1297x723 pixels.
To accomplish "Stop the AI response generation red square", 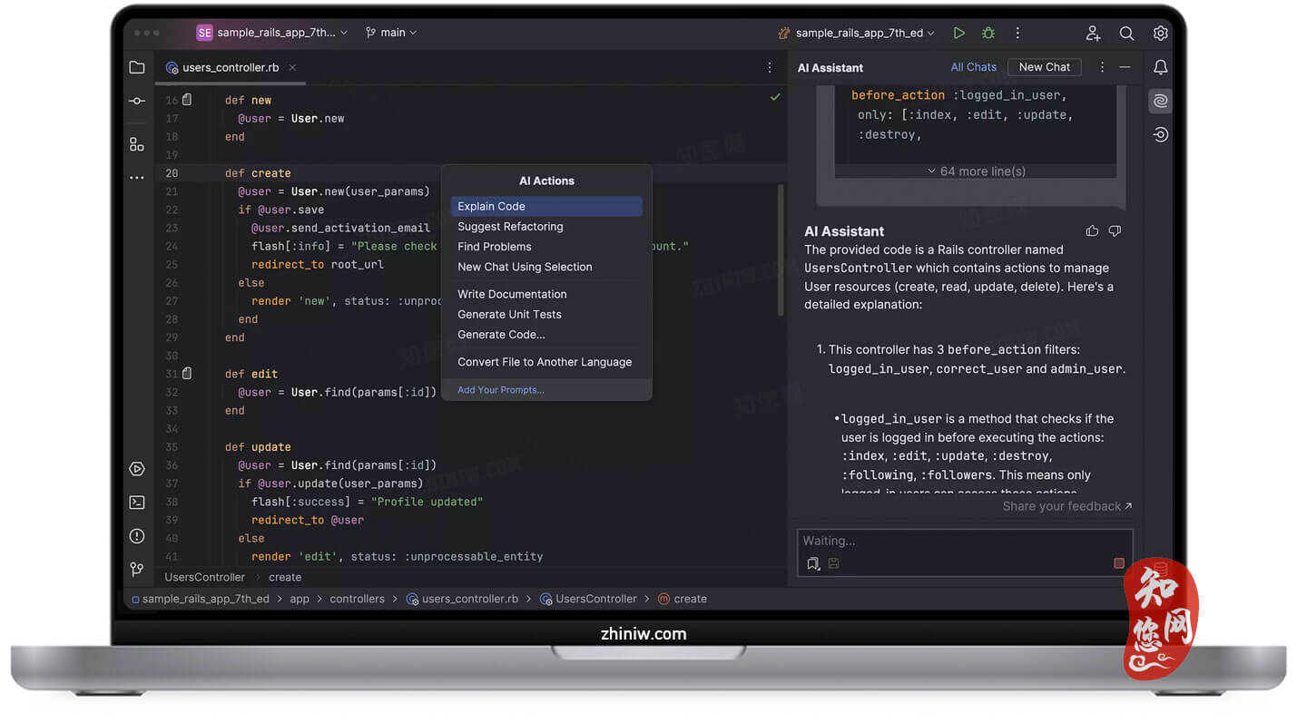I will pyautogui.click(x=1119, y=563).
